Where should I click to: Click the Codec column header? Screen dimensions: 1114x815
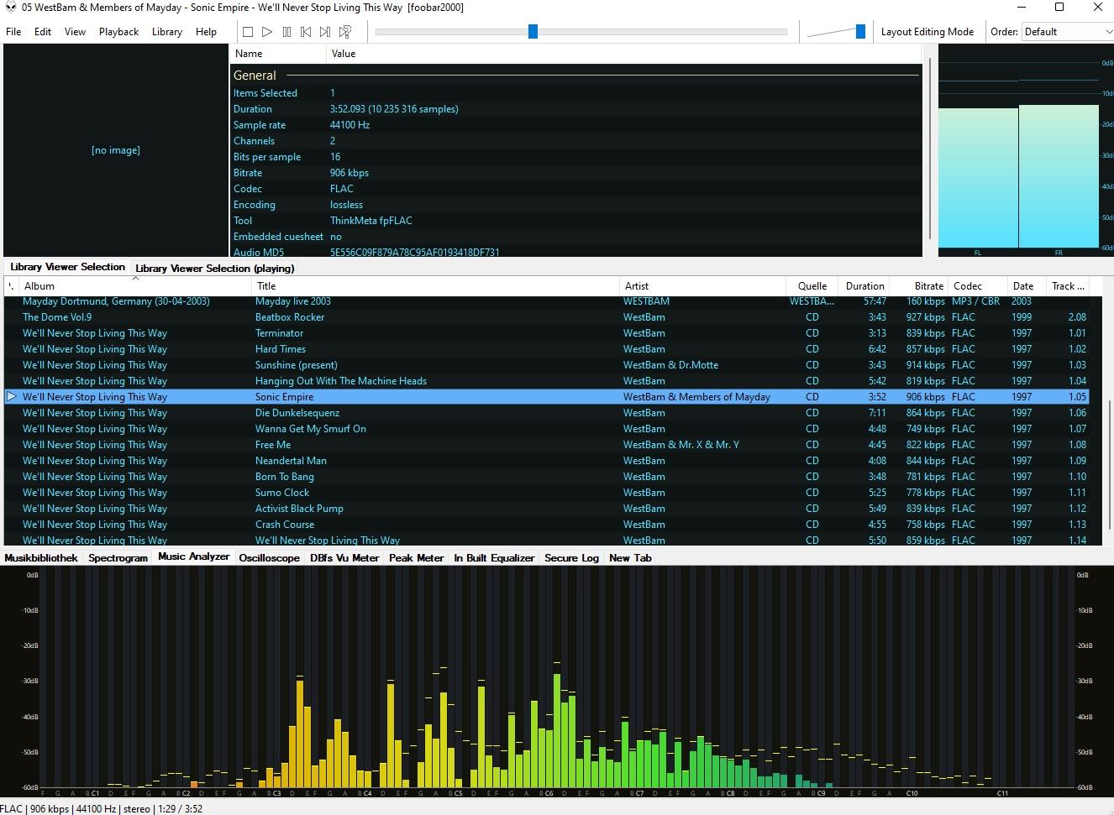pos(978,286)
